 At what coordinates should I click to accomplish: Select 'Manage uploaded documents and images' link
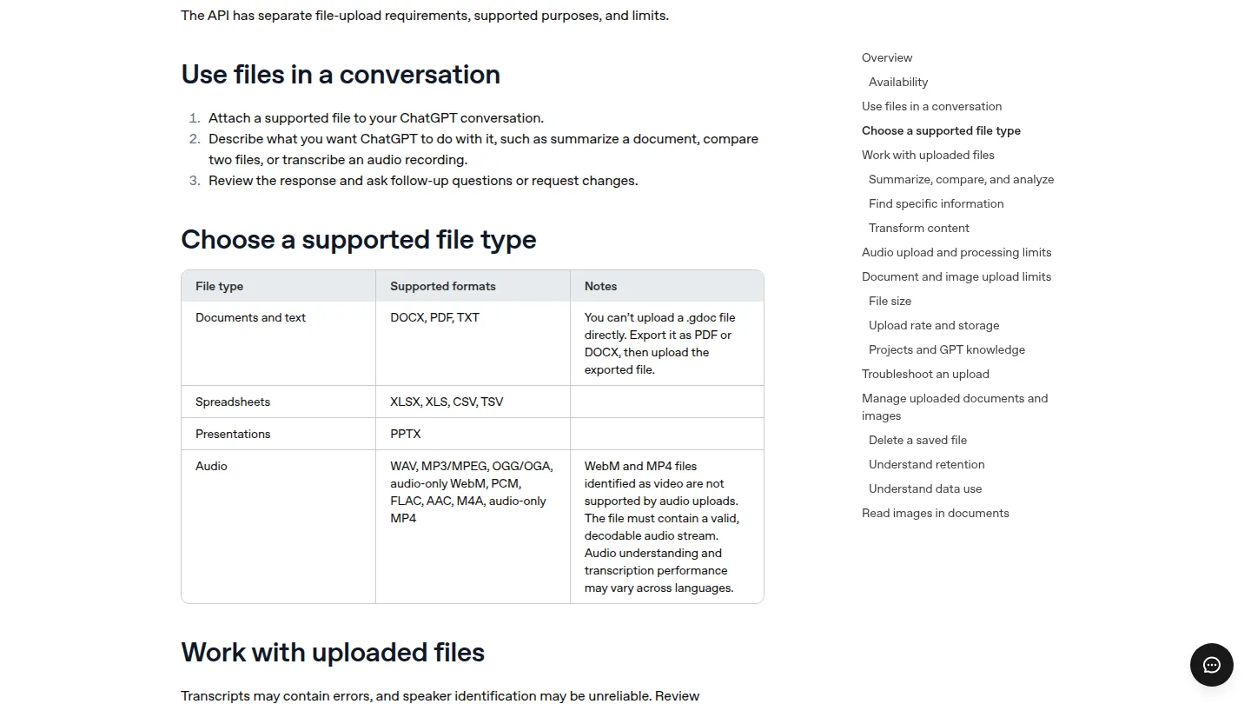955,407
